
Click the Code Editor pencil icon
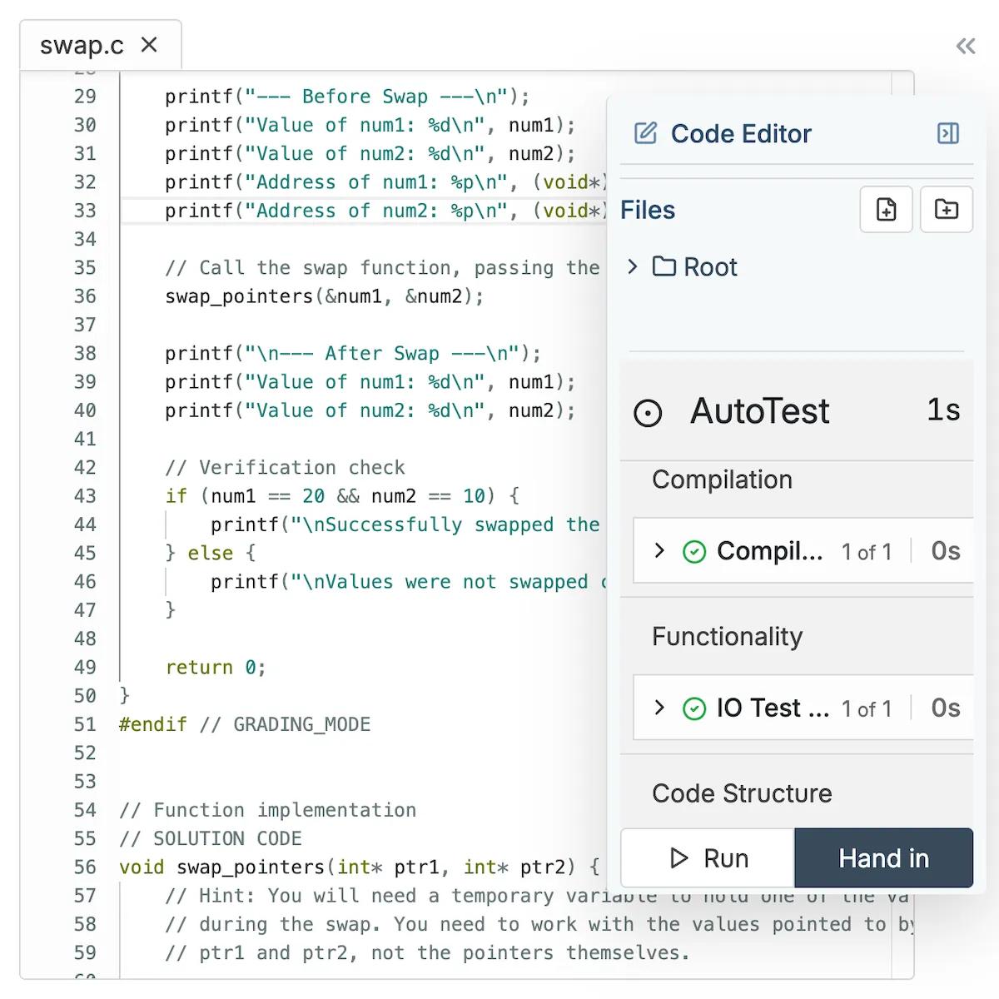pyautogui.click(x=645, y=133)
